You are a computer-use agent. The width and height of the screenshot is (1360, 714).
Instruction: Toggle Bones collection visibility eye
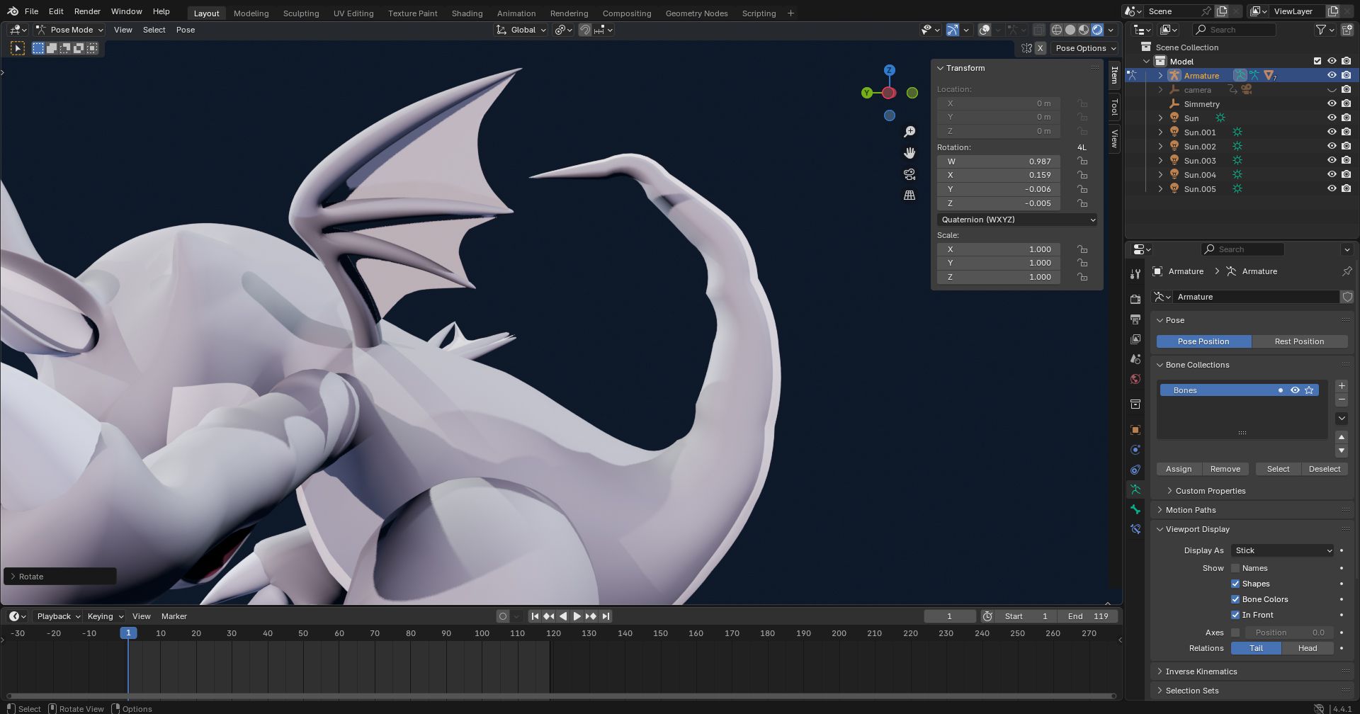tap(1295, 390)
